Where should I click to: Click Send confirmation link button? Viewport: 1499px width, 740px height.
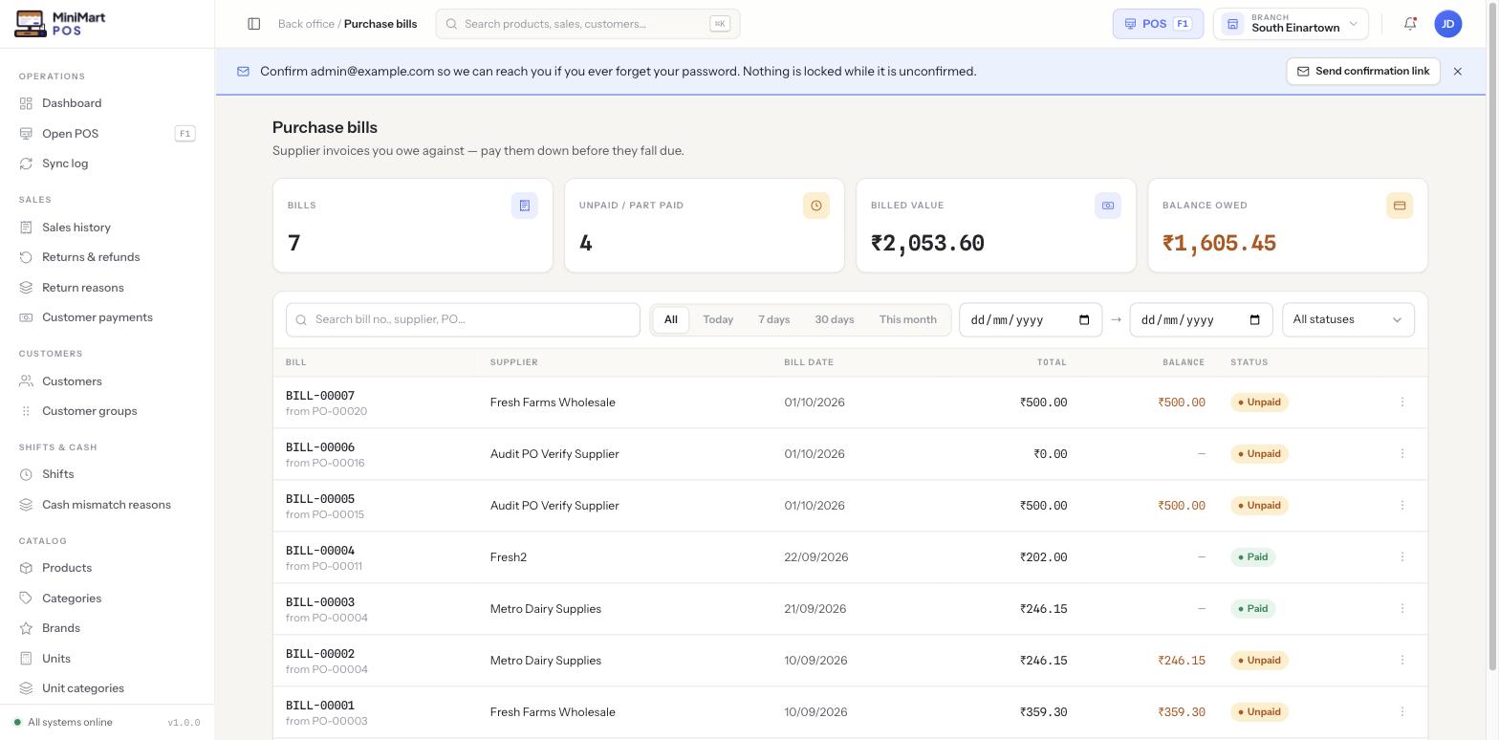[1363, 72]
